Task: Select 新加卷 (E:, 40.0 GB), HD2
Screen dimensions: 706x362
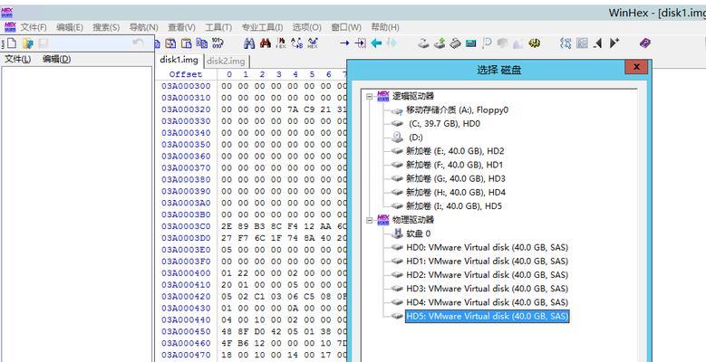Action: pos(454,151)
